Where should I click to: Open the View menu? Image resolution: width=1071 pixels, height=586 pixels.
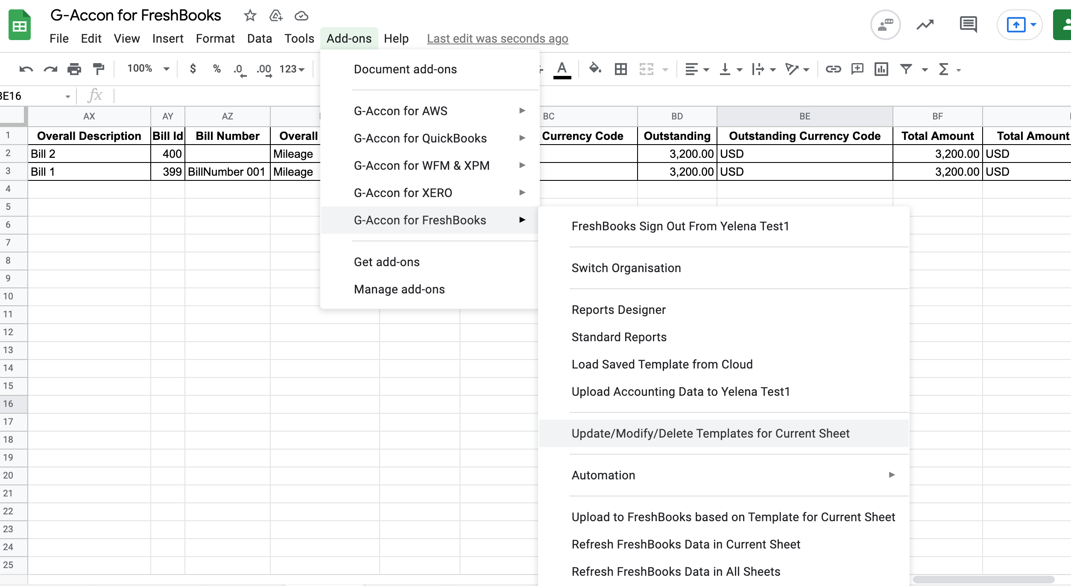pos(126,39)
